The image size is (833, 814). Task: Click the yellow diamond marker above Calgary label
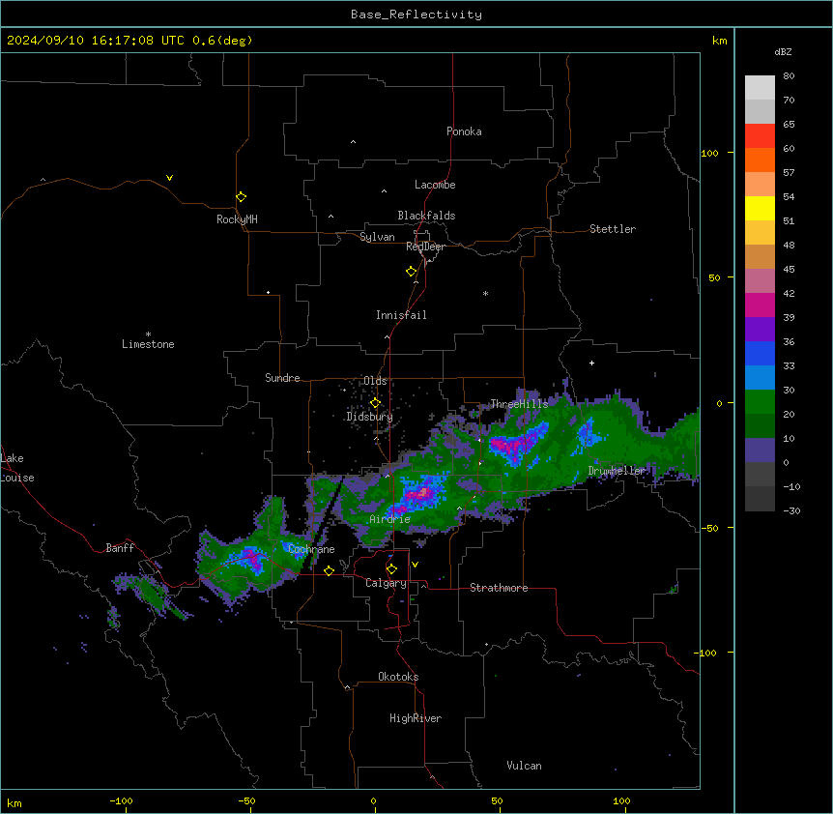[391, 569]
